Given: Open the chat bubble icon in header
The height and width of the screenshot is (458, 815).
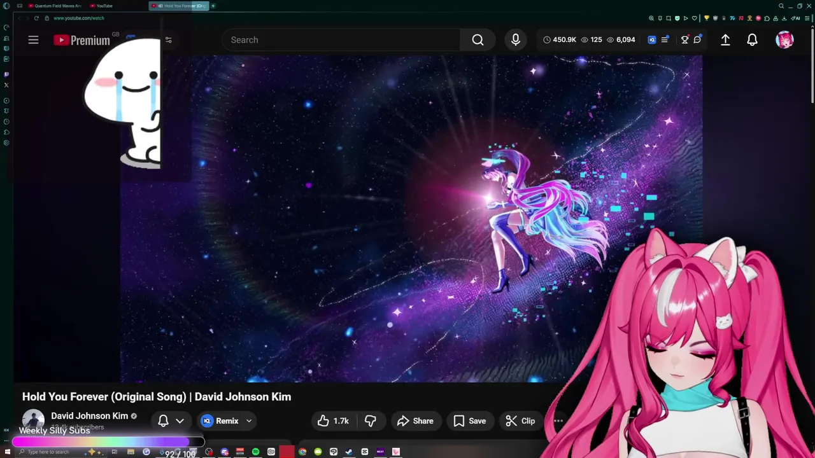Looking at the screenshot, I should coord(698,39).
